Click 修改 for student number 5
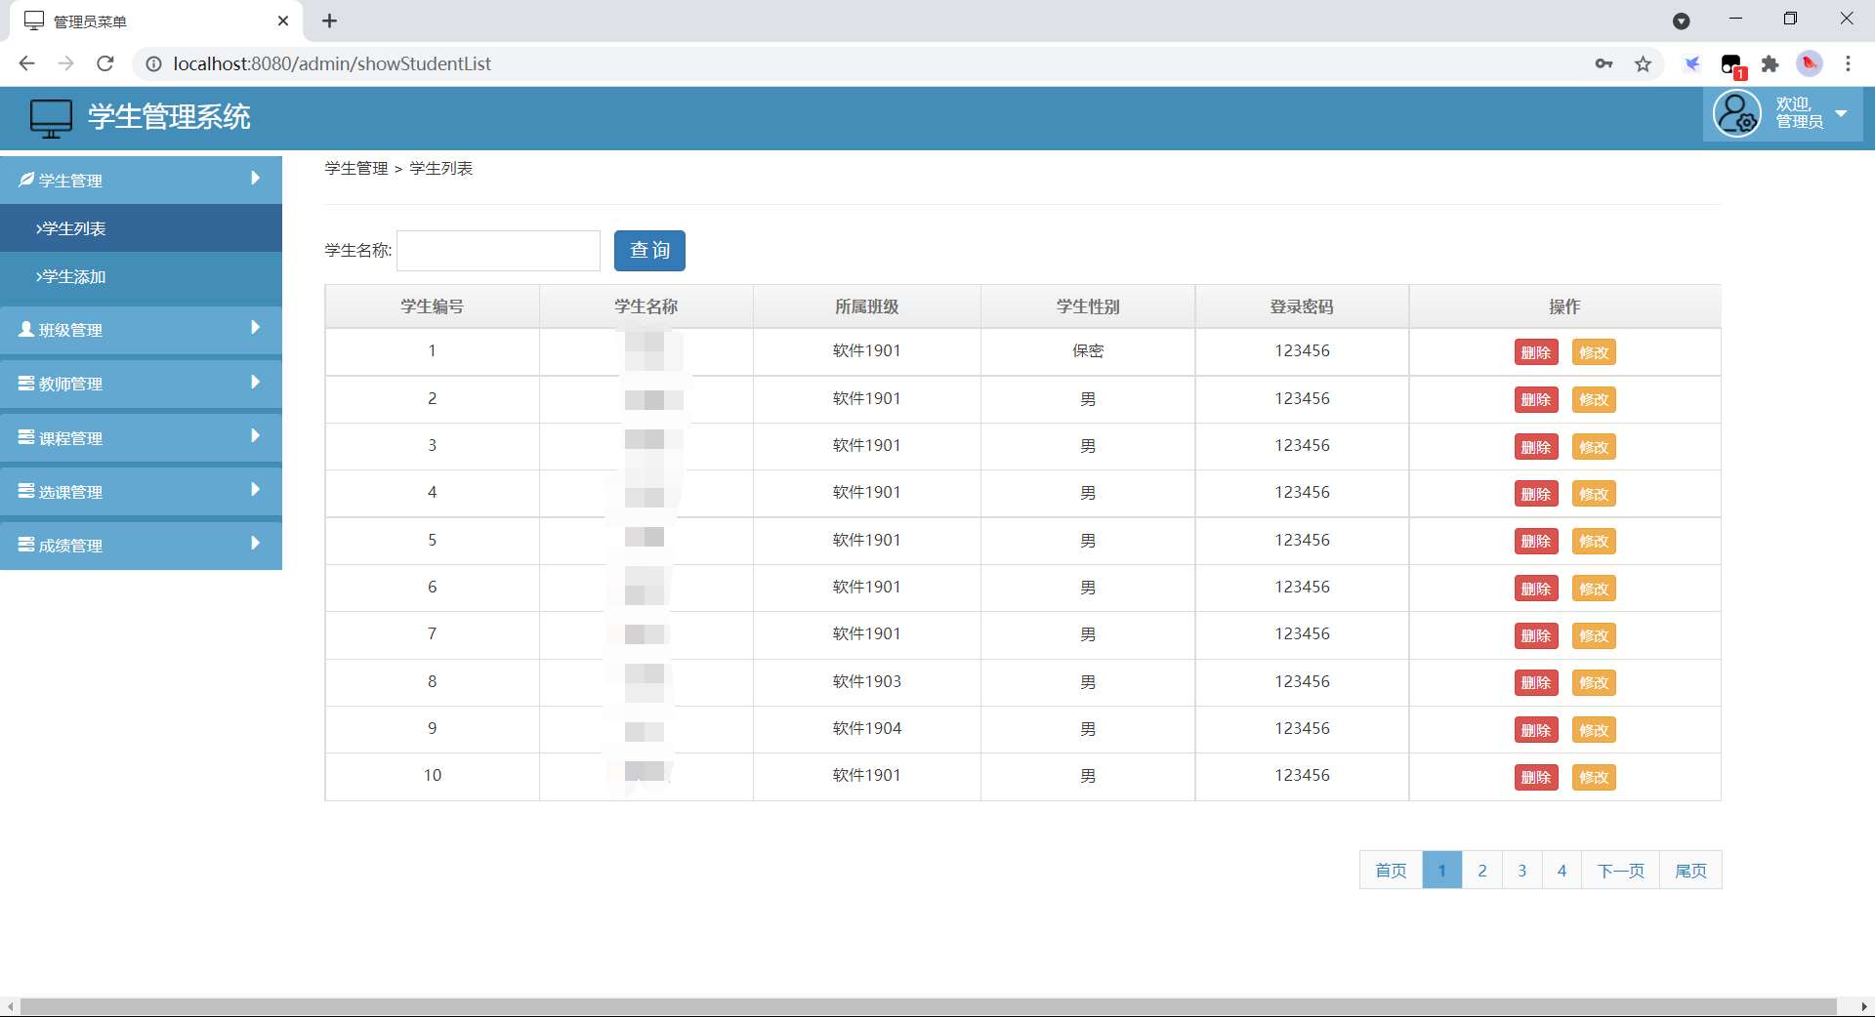1875x1017 pixels. tap(1594, 542)
